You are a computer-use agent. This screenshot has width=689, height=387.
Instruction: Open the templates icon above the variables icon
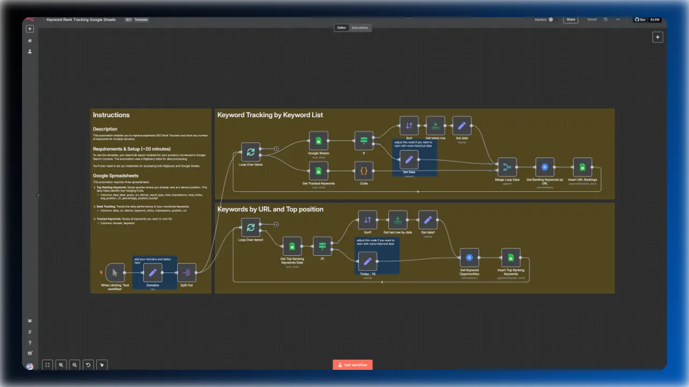pos(30,321)
